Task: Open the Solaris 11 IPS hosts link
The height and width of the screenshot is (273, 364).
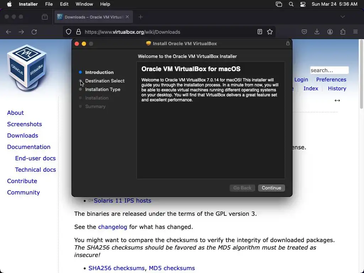Action: [122, 200]
